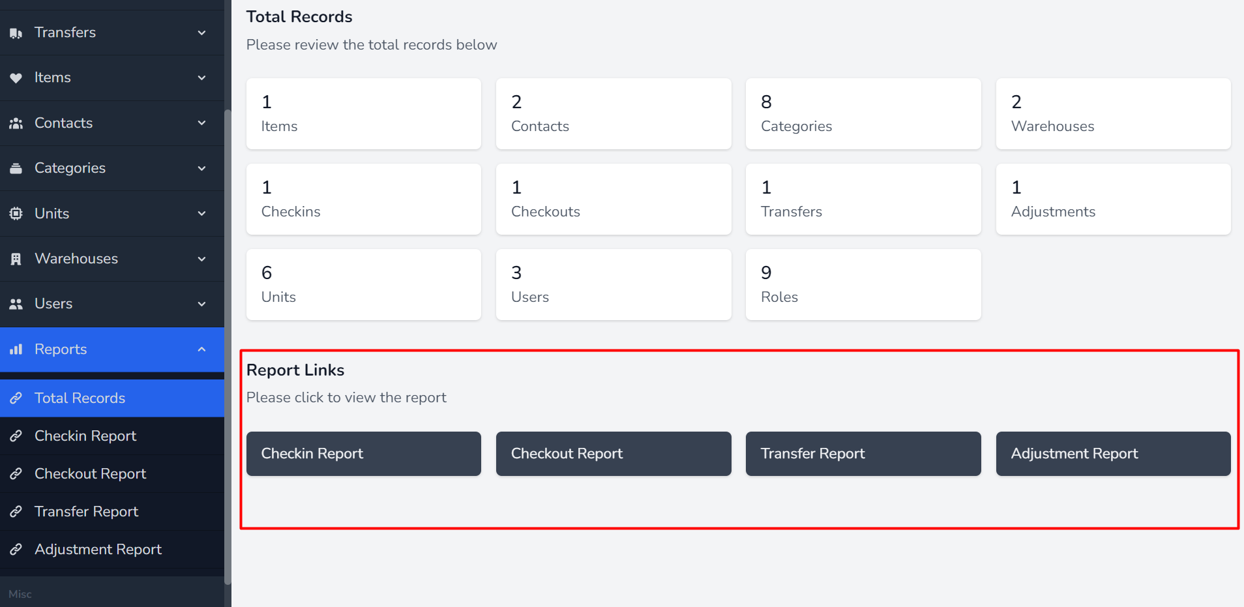Expand the Transfers menu chevron
1244x607 pixels.
201,33
